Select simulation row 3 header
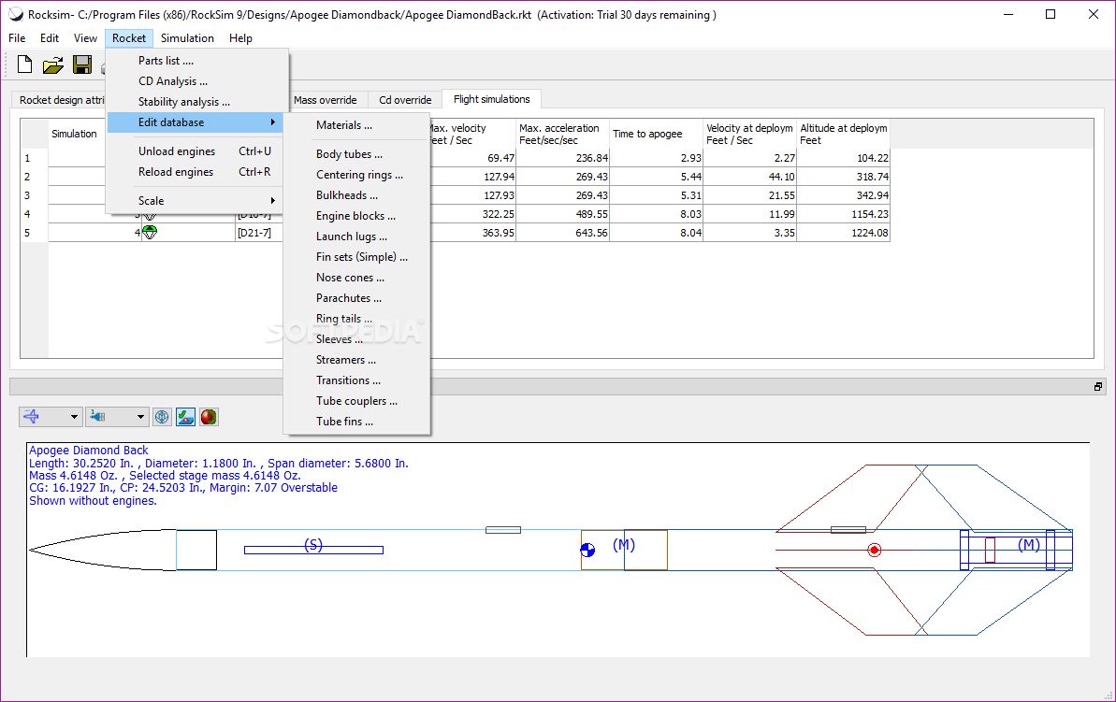 (x=35, y=194)
